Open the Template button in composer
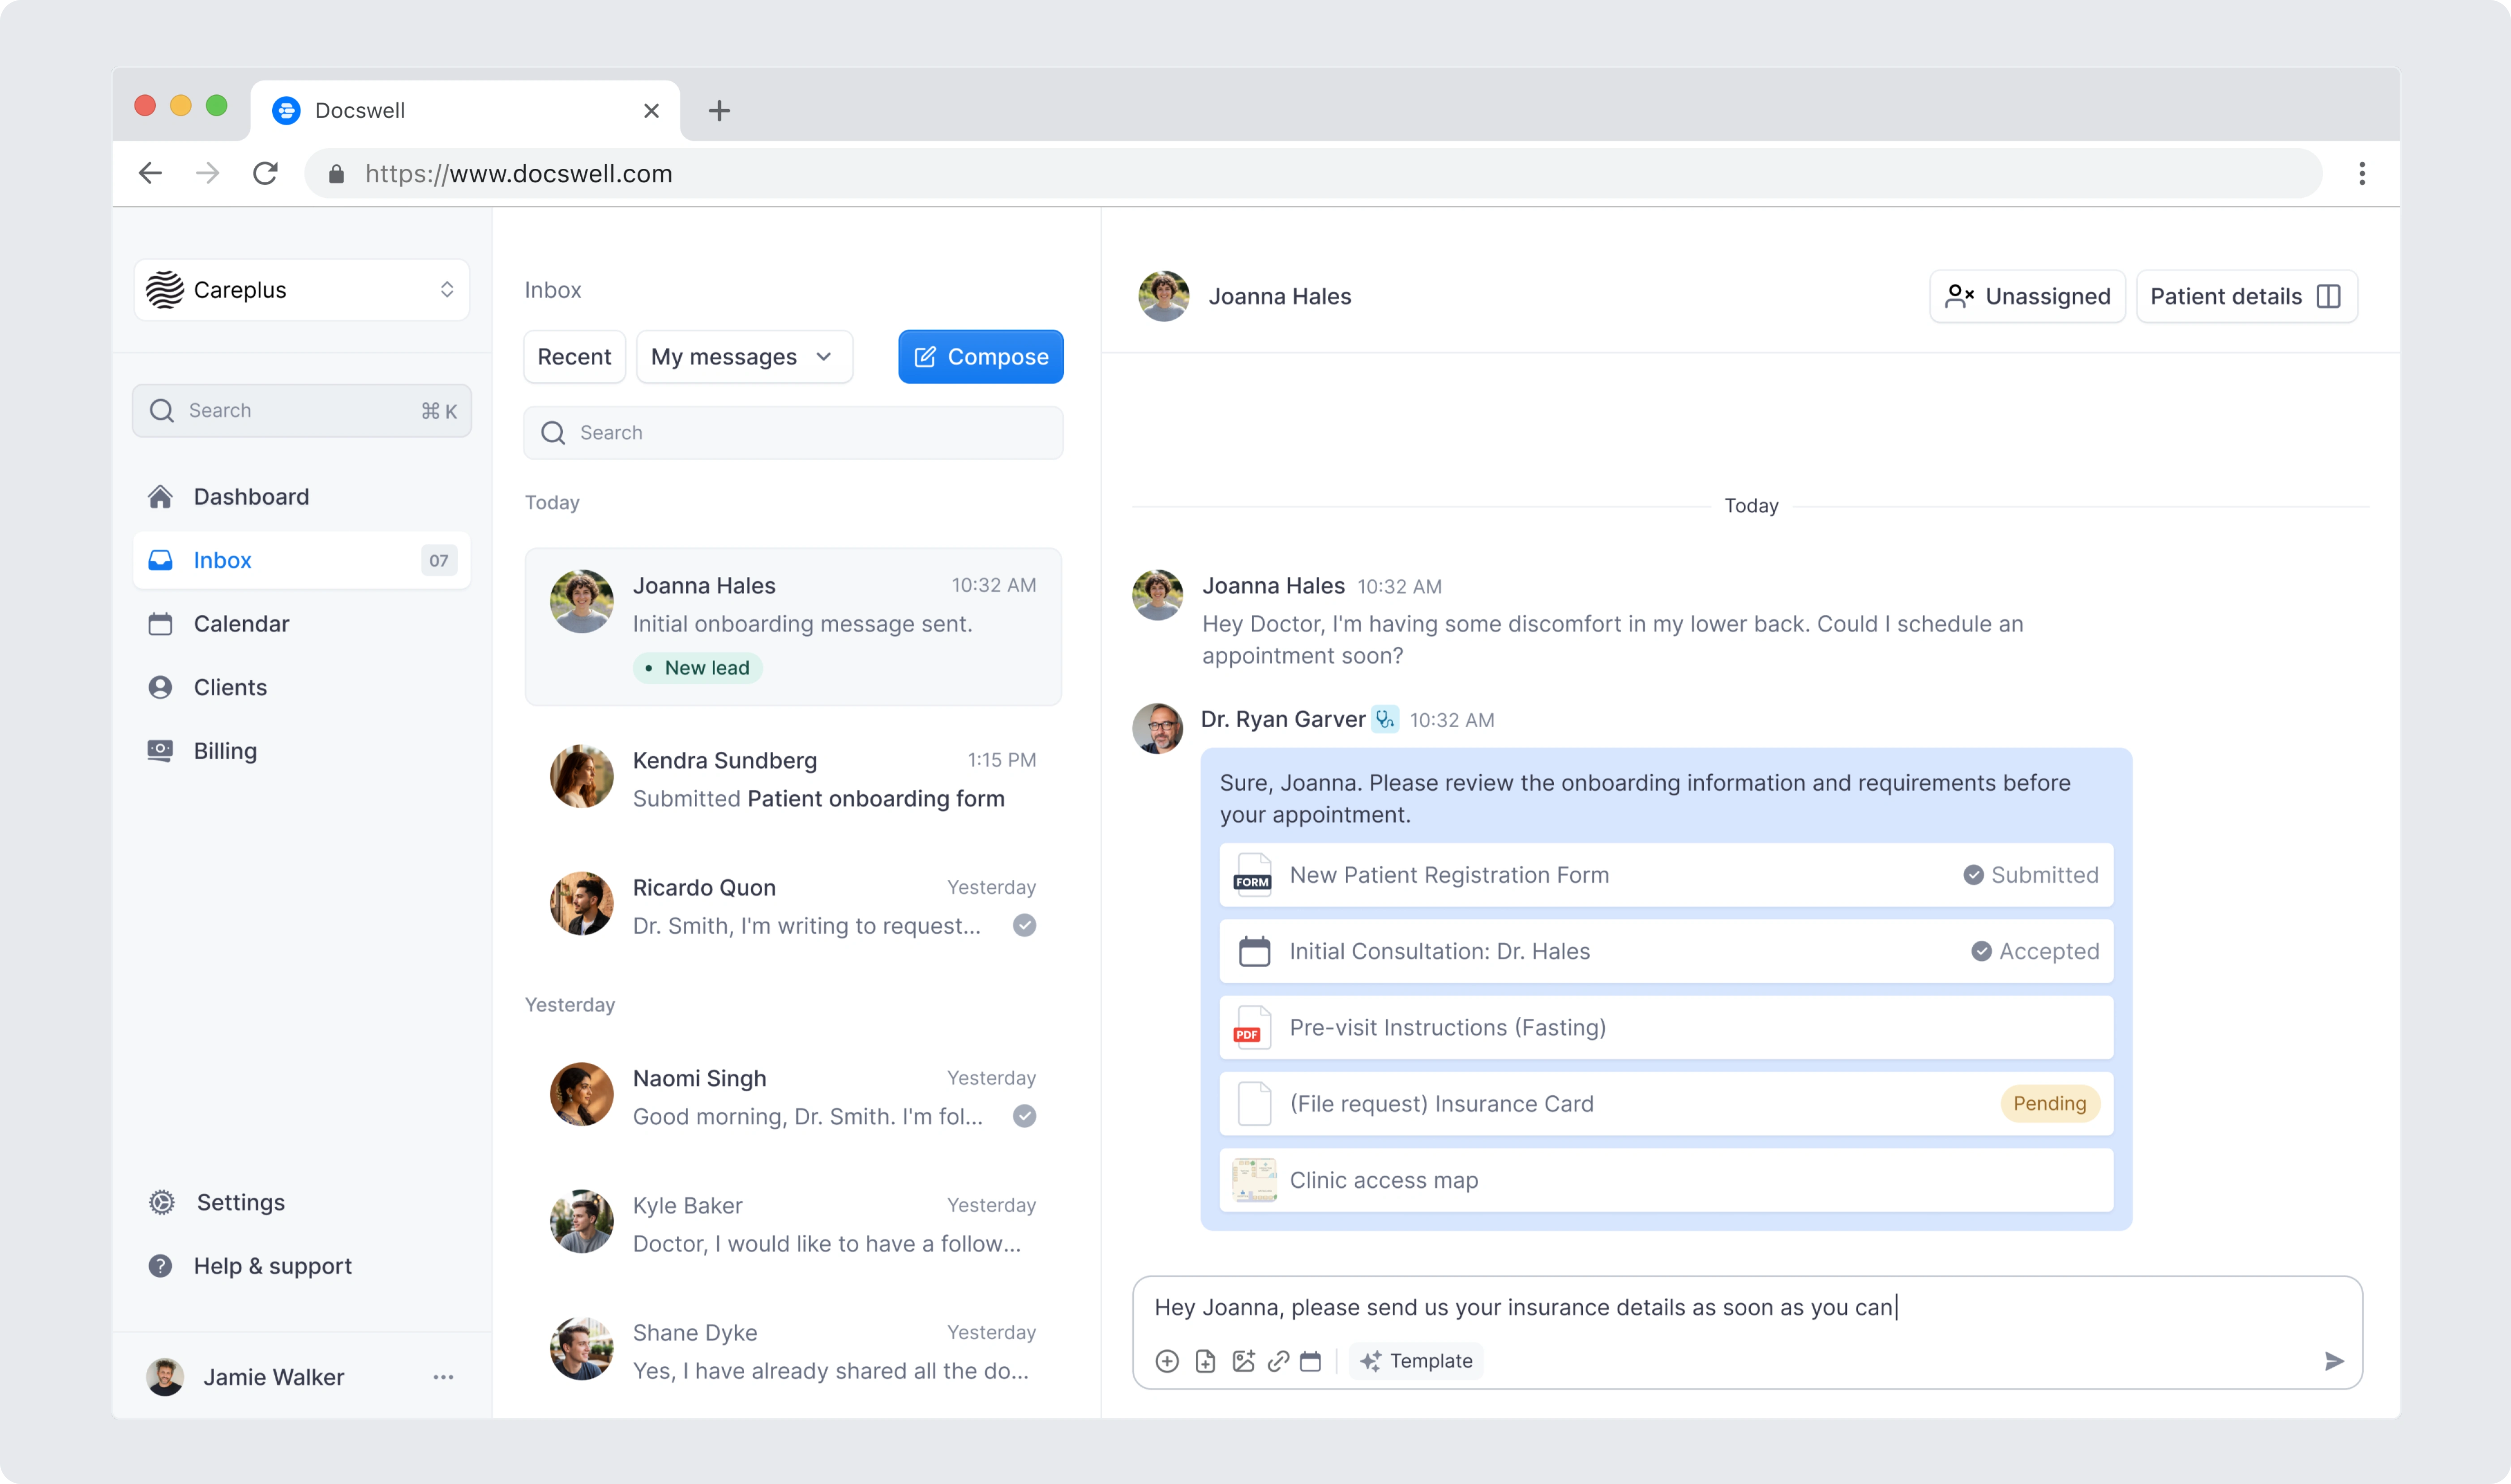Image resolution: width=2511 pixels, height=1484 pixels. pos(1415,1361)
